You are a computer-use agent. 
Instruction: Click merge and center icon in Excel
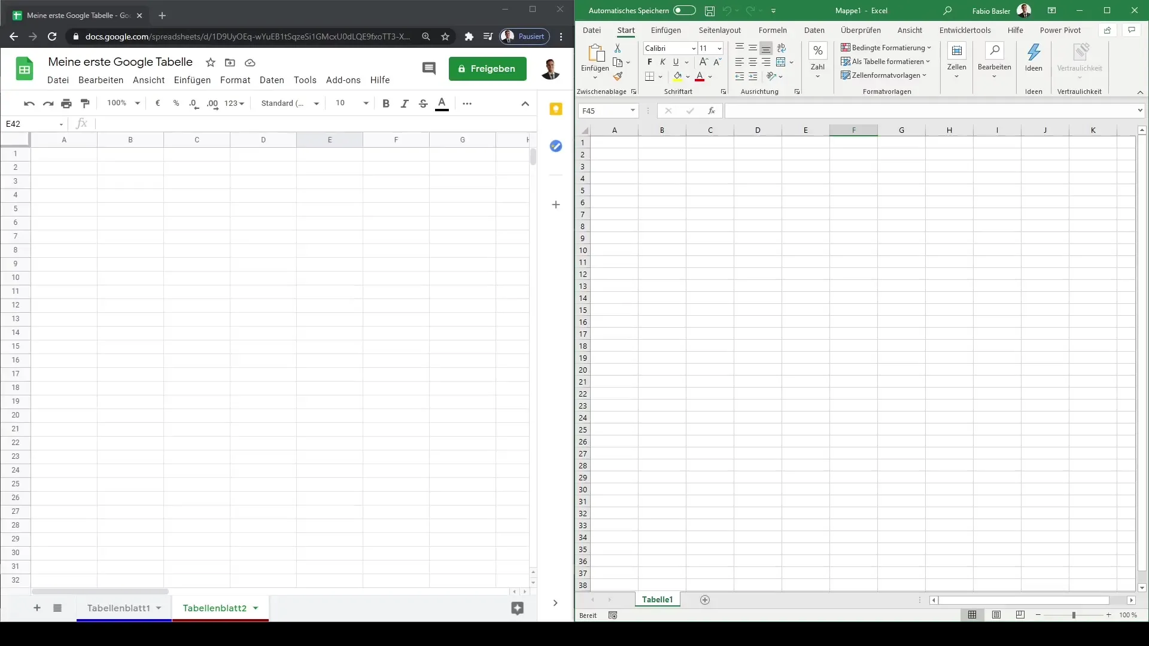(x=780, y=62)
